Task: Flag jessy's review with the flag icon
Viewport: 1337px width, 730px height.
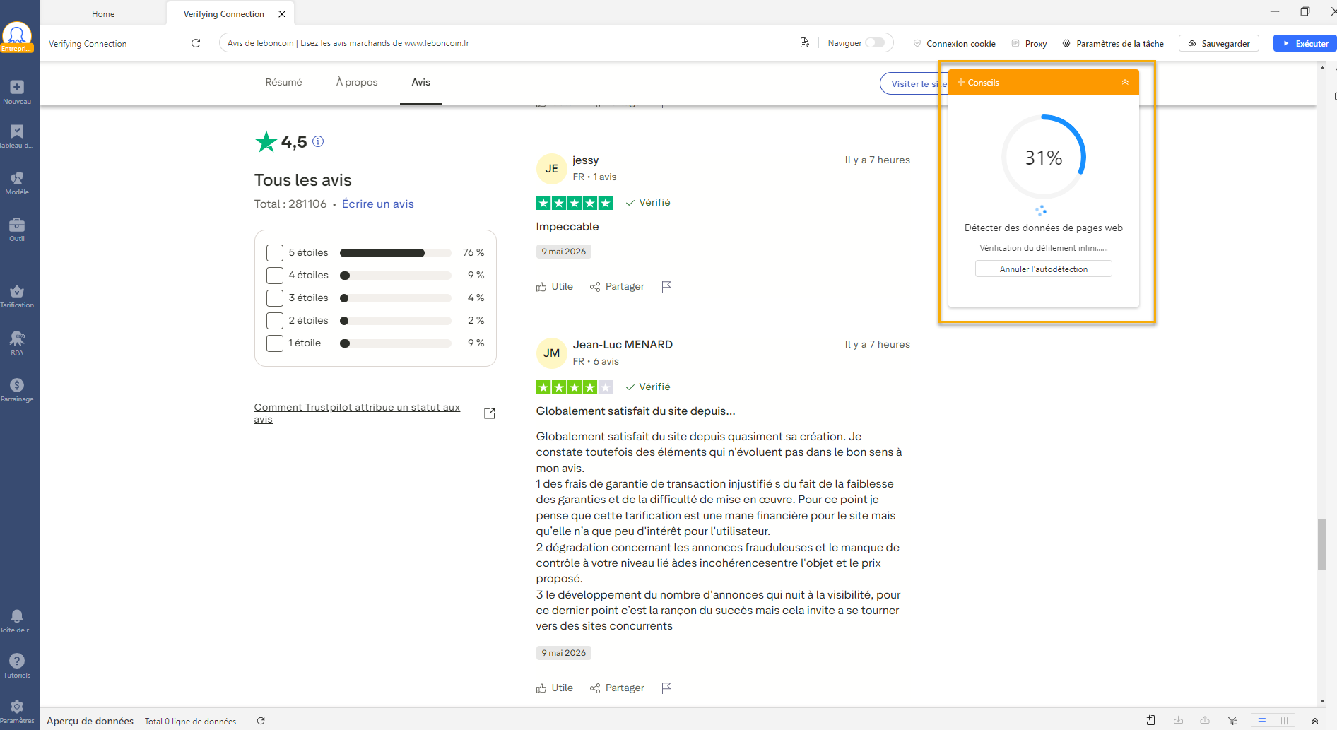Action: coord(666,286)
